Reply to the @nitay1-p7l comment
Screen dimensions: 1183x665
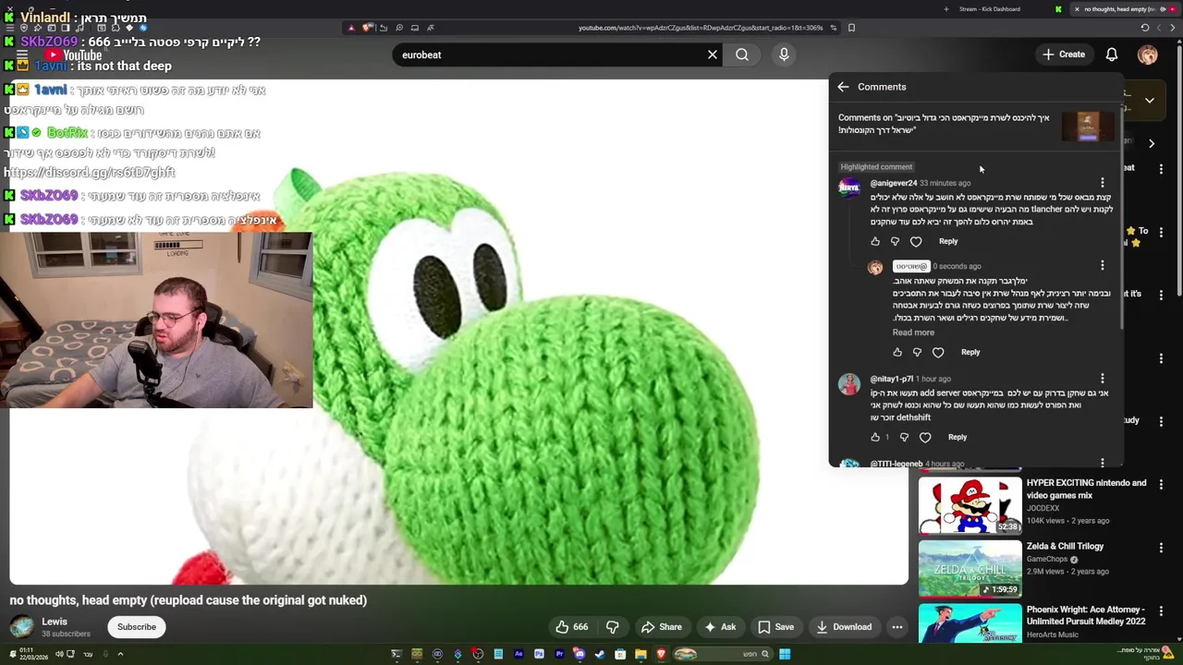(957, 437)
